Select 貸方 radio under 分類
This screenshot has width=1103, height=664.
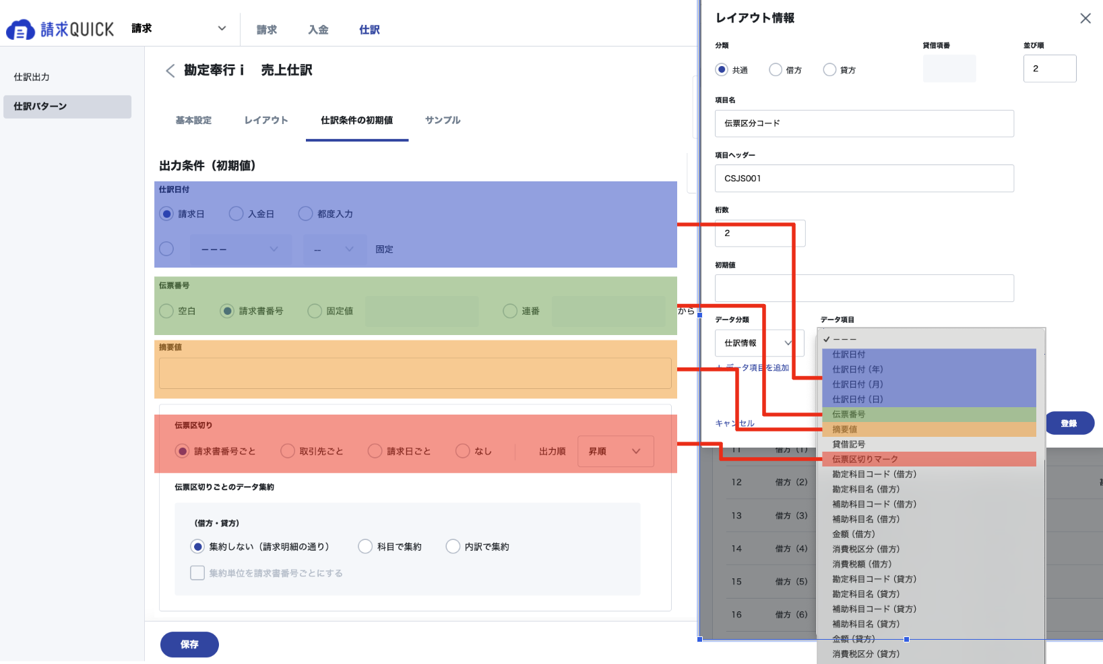[x=829, y=69]
